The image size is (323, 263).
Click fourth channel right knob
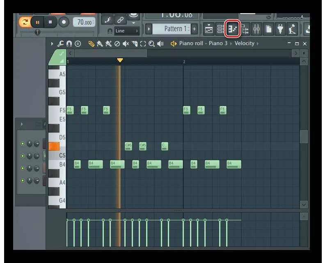[x=37, y=181]
